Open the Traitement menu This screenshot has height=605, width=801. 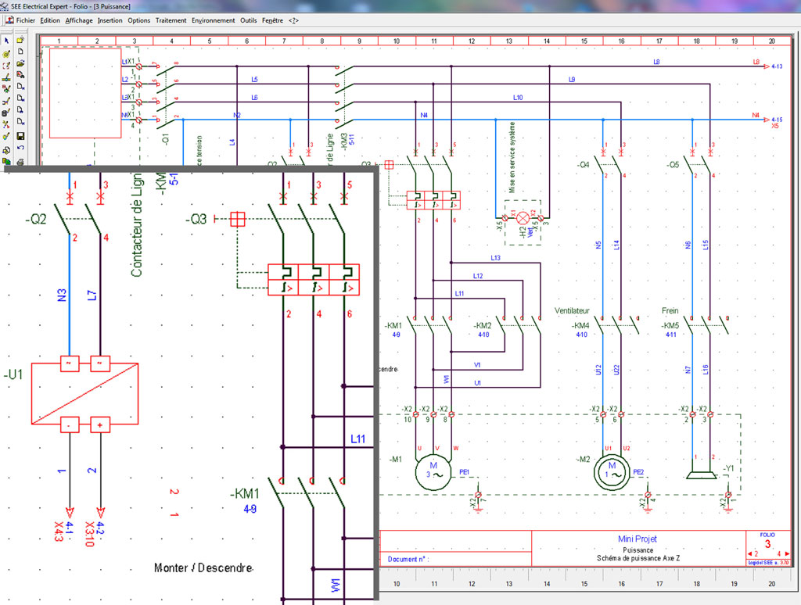(171, 20)
